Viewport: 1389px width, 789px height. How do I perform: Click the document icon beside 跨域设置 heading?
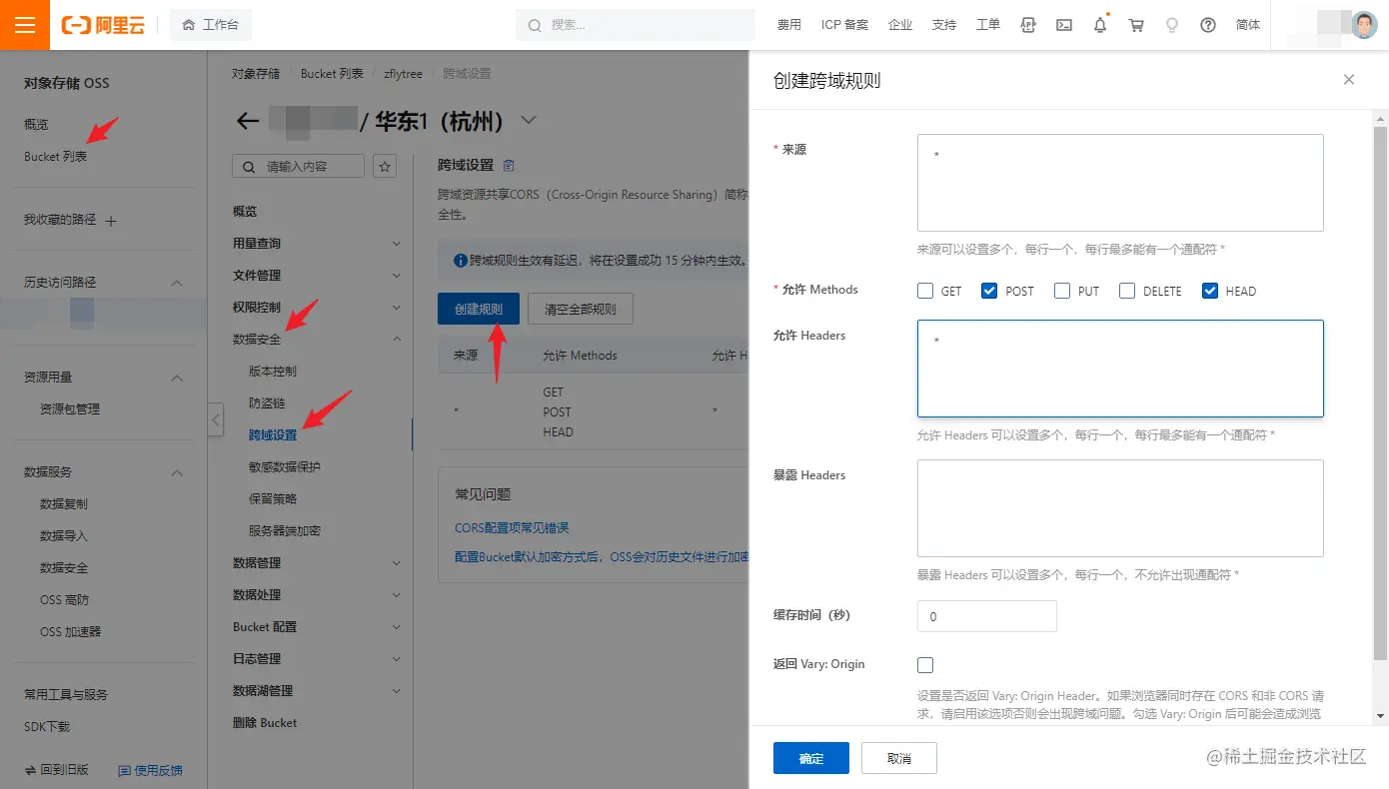click(x=509, y=165)
